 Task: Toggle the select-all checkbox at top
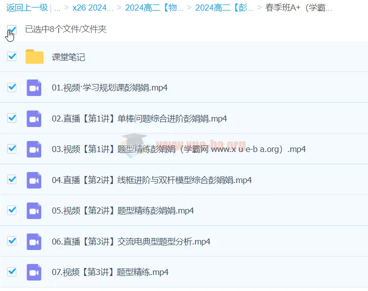click(12, 29)
